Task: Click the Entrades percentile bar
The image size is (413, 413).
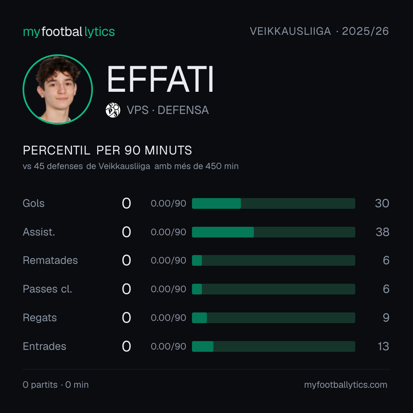Action: 273,346
